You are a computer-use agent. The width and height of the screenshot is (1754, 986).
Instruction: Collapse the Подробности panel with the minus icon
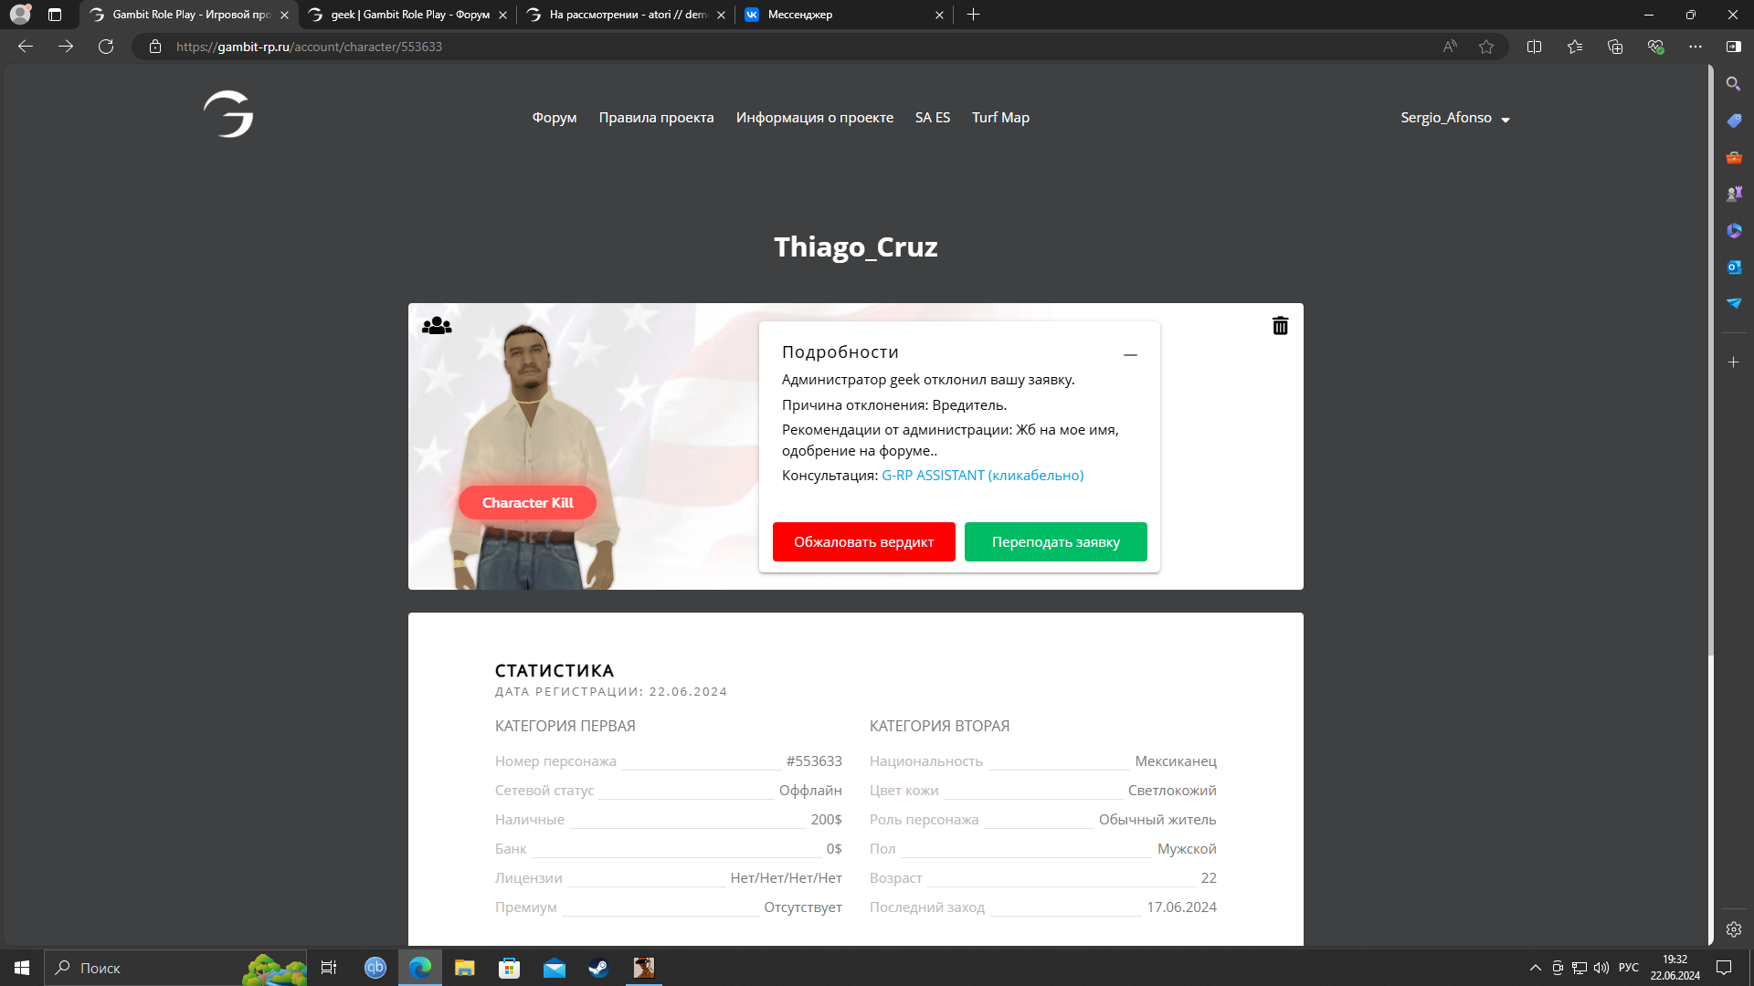click(x=1130, y=354)
